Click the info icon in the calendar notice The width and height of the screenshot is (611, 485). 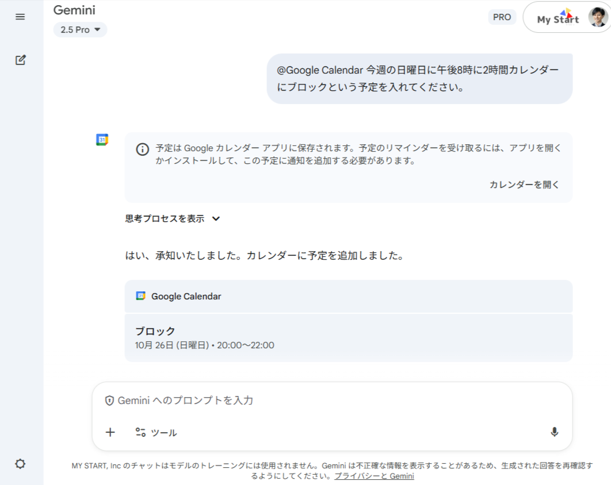click(x=142, y=149)
